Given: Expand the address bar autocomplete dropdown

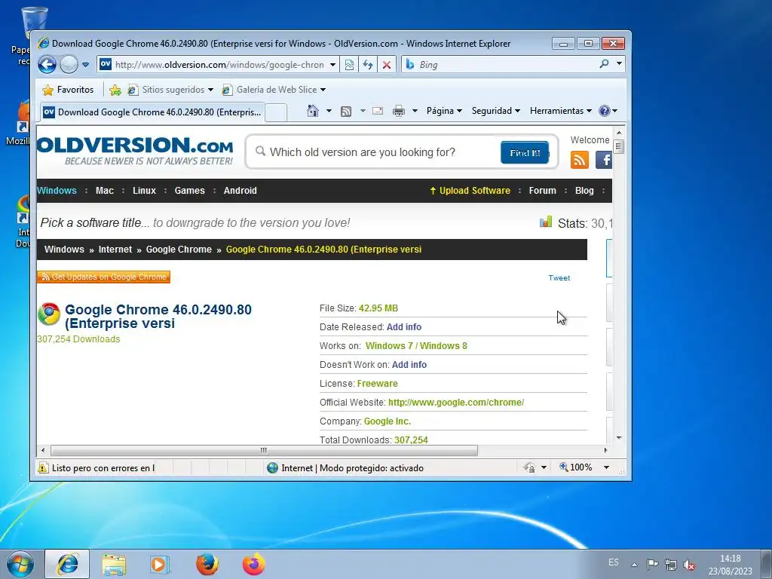Looking at the screenshot, I should coord(332,65).
